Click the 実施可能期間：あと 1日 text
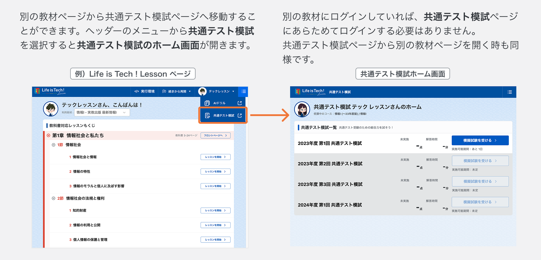The width and height of the screenshot is (541, 260). coord(467,149)
